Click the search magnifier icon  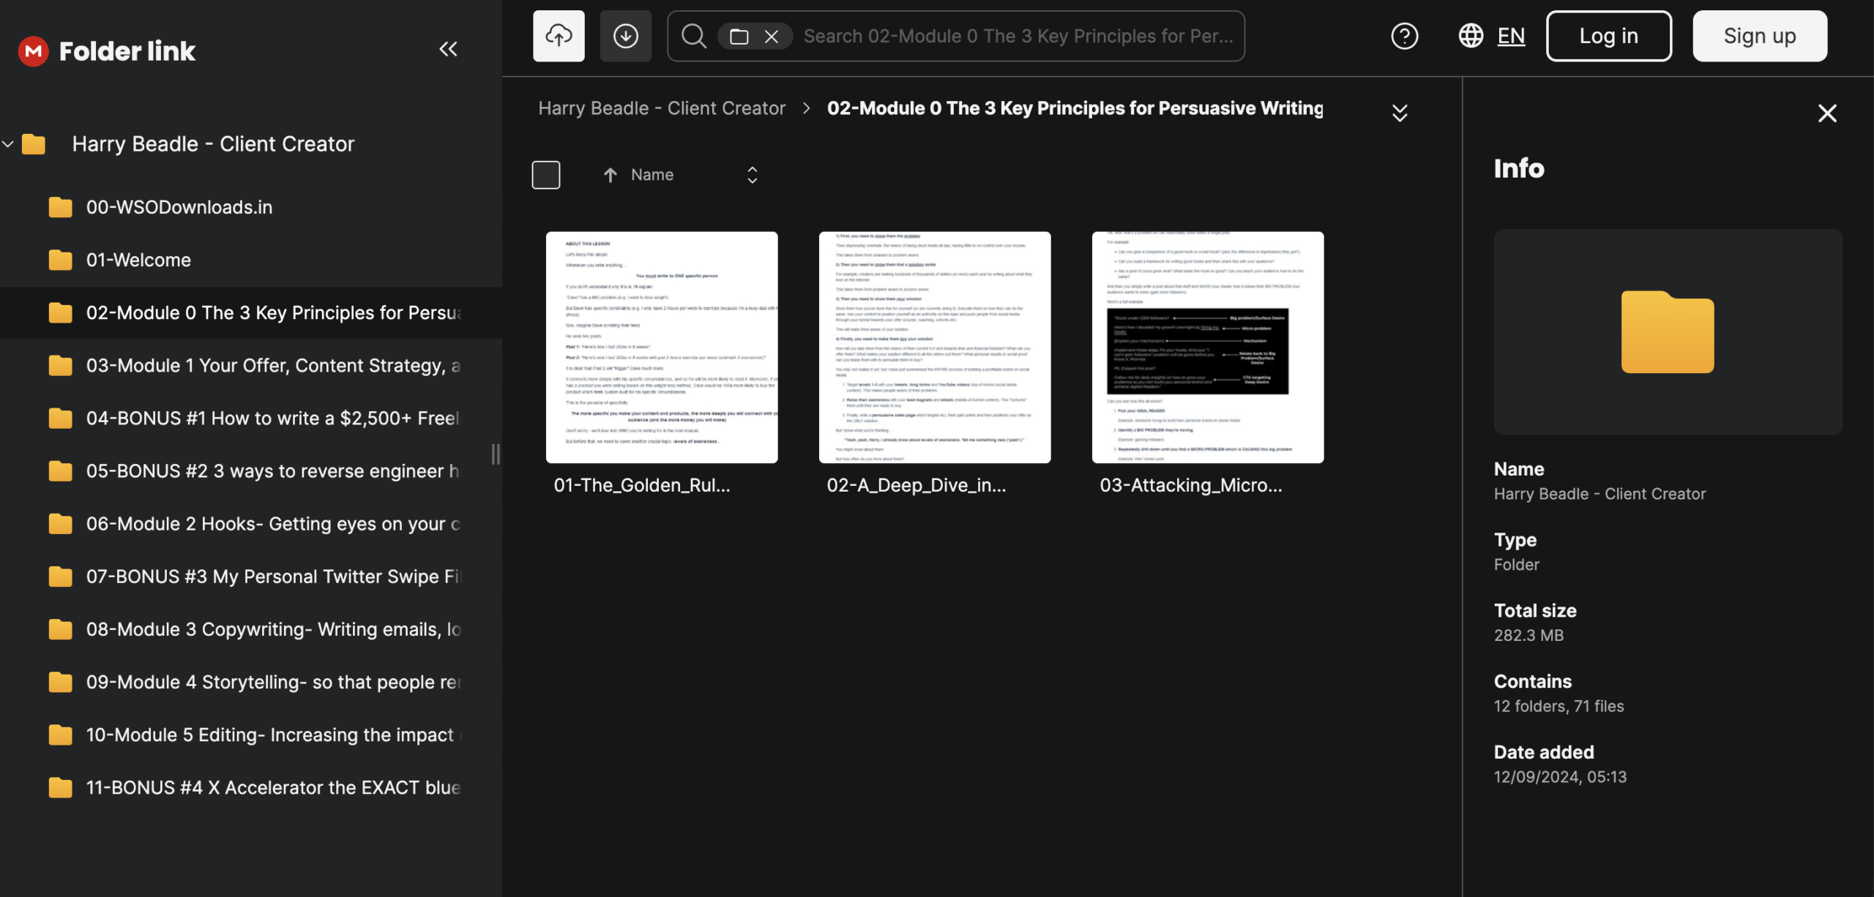[693, 36]
